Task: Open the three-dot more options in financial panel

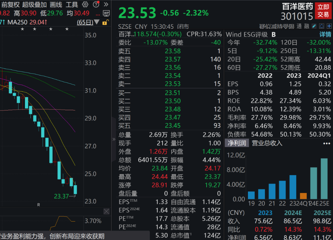Action: (x=326, y=143)
